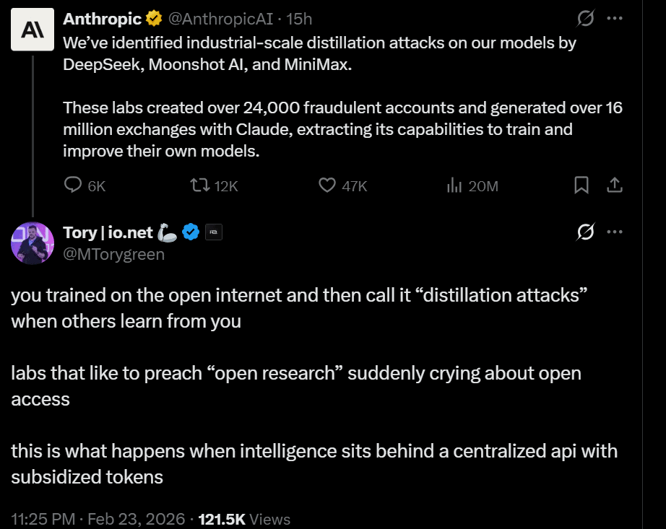Open the more options menu on Anthropic's tweet
The height and width of the screenshot is (529, 666).
point(615,18)
